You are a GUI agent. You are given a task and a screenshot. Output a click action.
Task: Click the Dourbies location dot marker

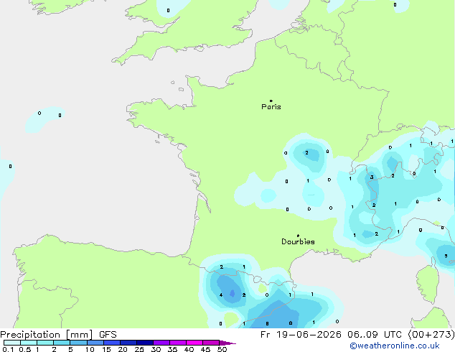point(298,236)
